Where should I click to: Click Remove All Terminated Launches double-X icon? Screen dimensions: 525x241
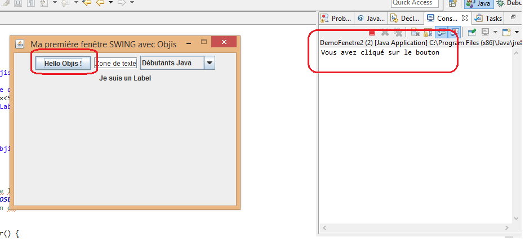(x=398, y=33)
